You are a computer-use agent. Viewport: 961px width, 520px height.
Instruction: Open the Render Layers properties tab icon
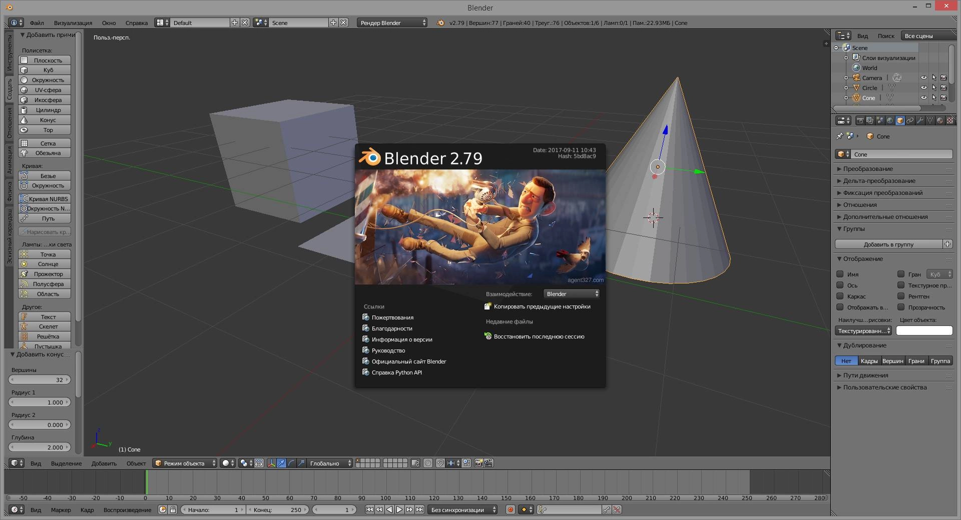pyautogui.click(x=870, y=120)
